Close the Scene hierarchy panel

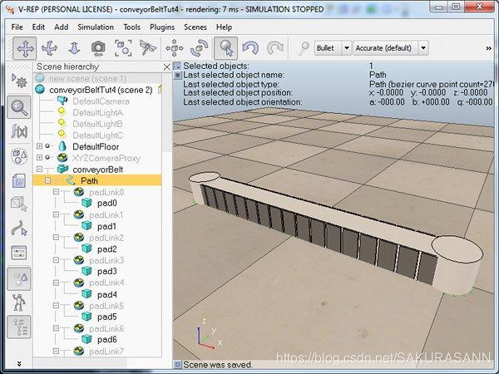[167, 67]
